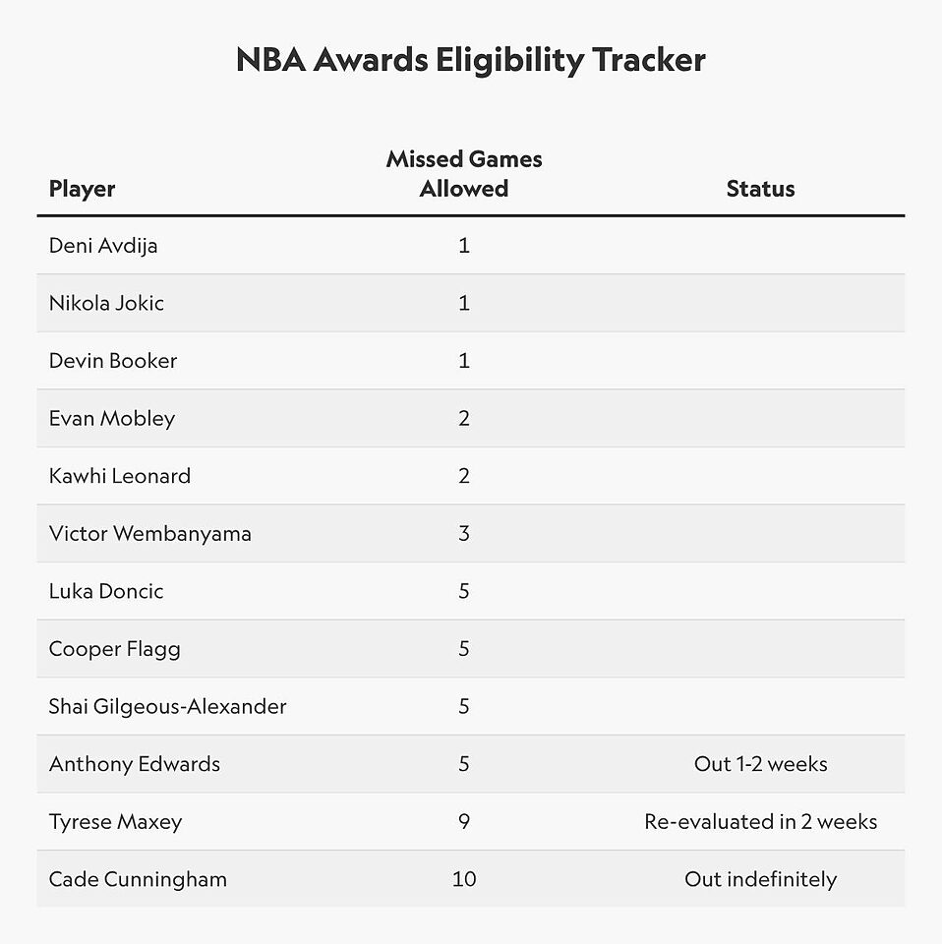
Task: Click Tyrese Maxey's name
Action: click(x=116, y=822)
